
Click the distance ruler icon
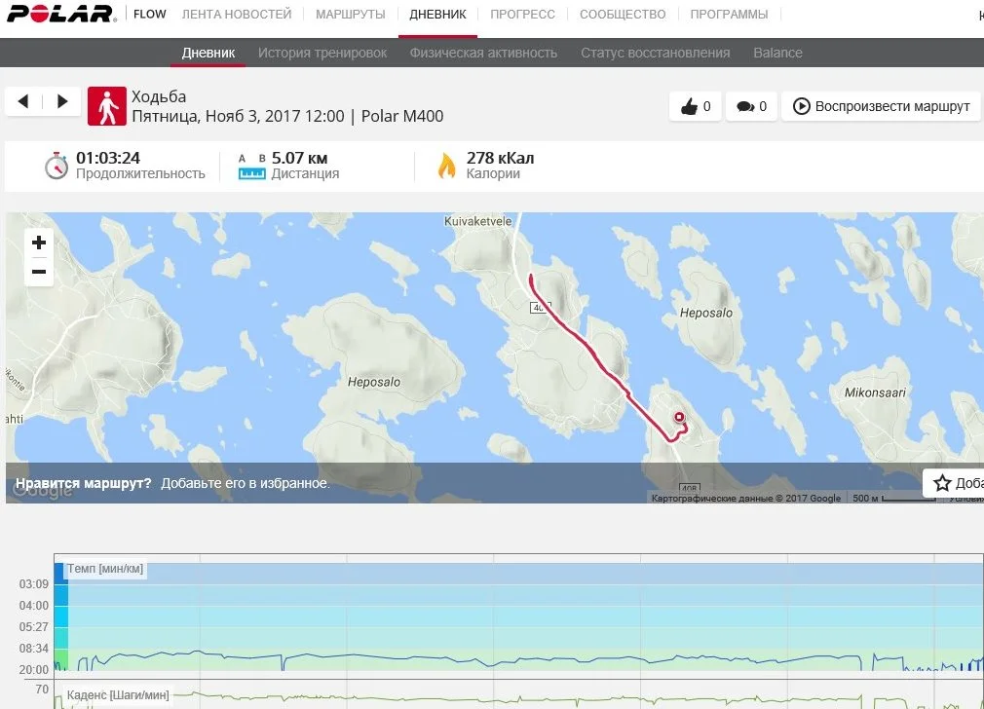pyautogui.click(x=251, y=167)
